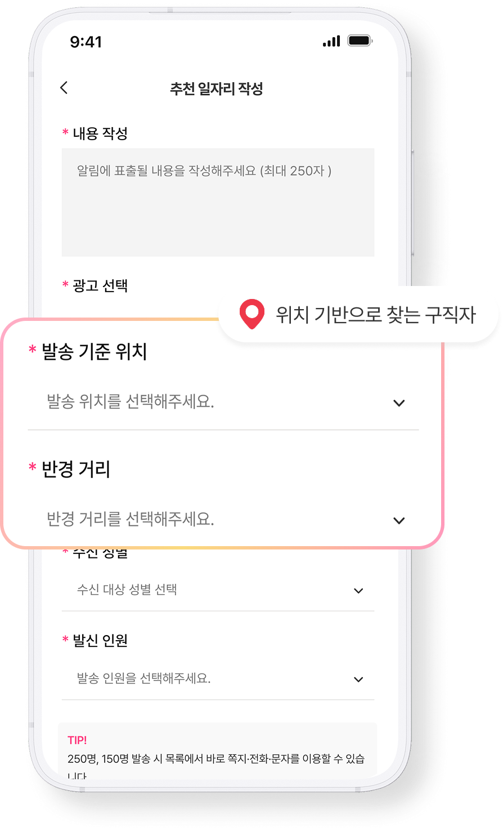503x831 pixels.
Task: Open the 발송 위치를 선택해주세요 dropdown
Action: tap(223, 403)
